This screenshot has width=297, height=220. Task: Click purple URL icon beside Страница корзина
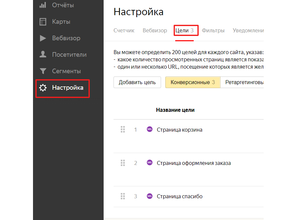(149, 129)
